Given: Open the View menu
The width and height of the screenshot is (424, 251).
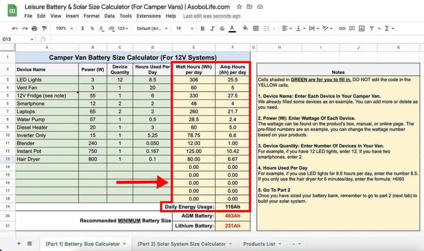Looking at the screenshot, I should tap(56, 16).
